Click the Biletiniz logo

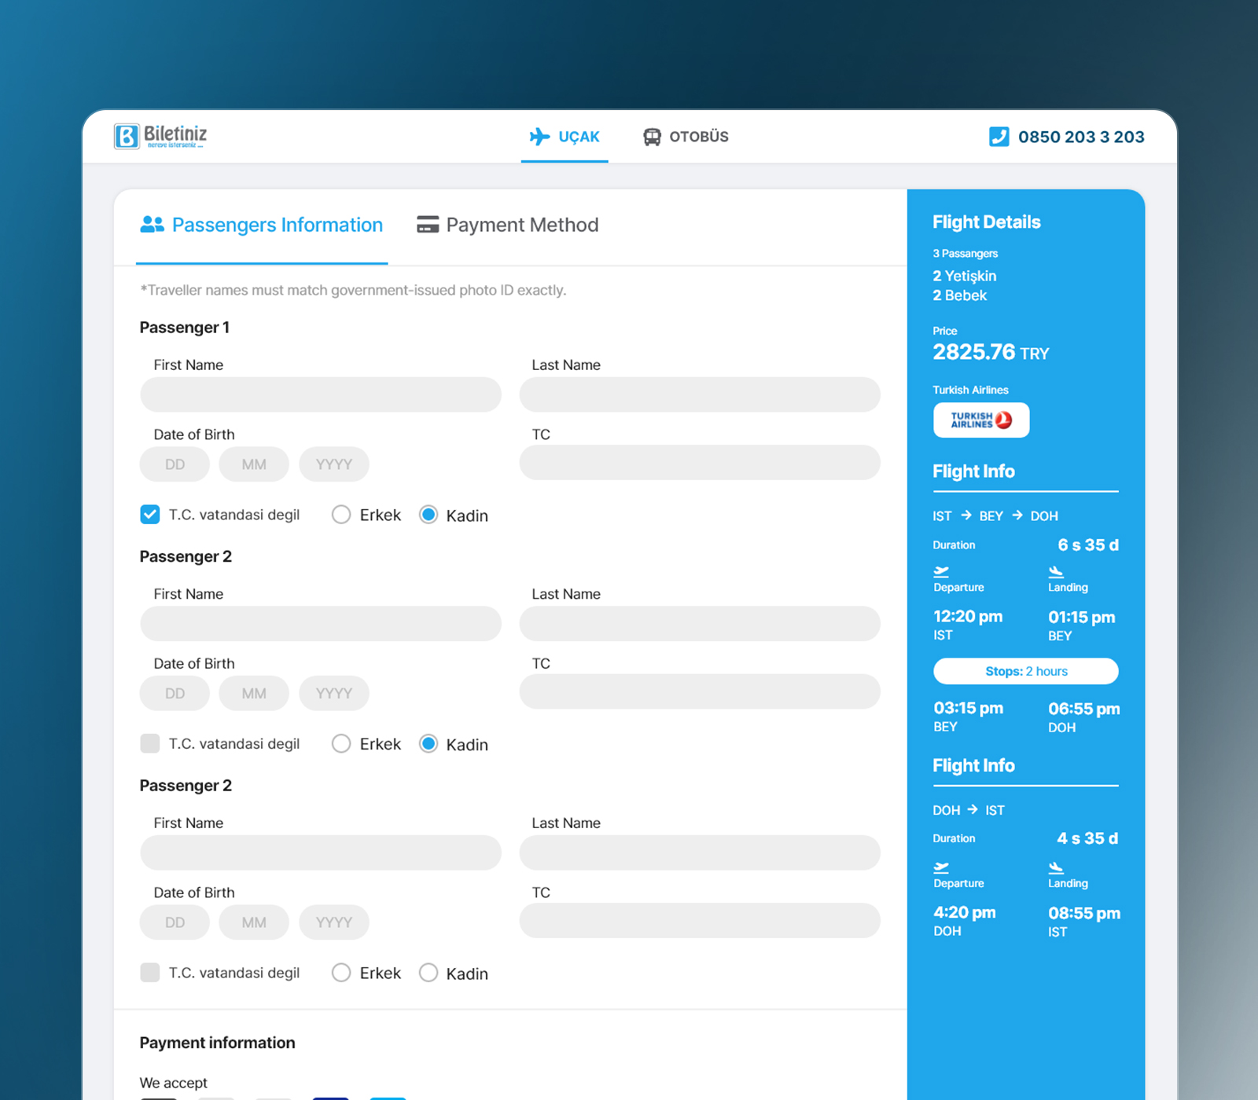coord(160,136)
